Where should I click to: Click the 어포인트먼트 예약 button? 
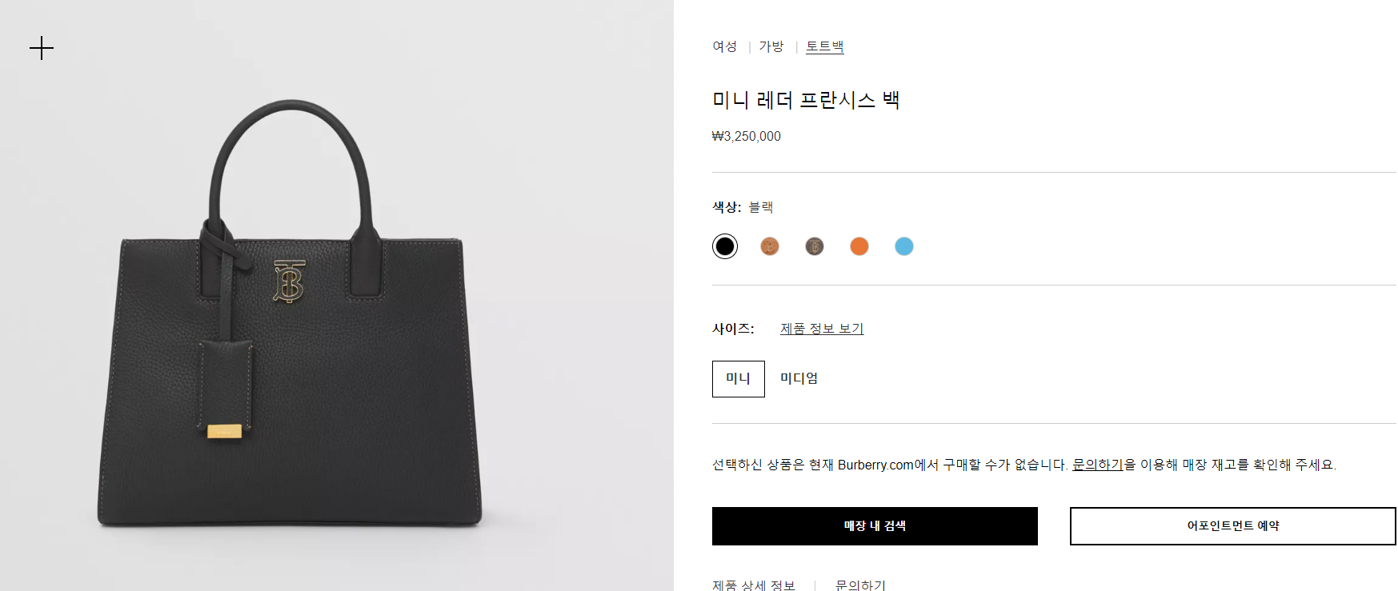(1233, 526)
